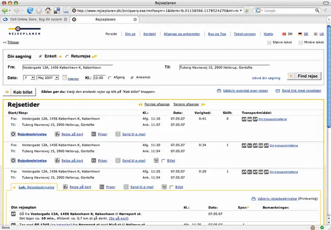331x230 pixels.
Task: Tick the Billet checkbox of the 11:20 journey
Action: pos(164,161)
